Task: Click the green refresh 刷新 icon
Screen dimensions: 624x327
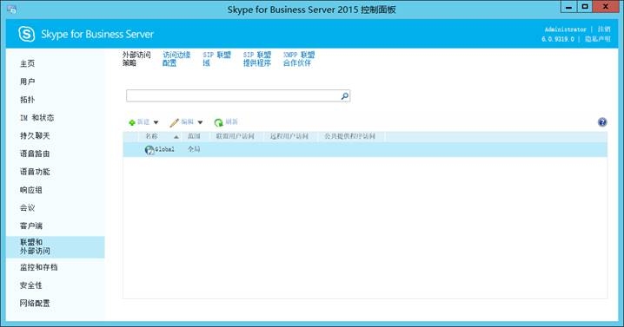Action: click(218, 122)
